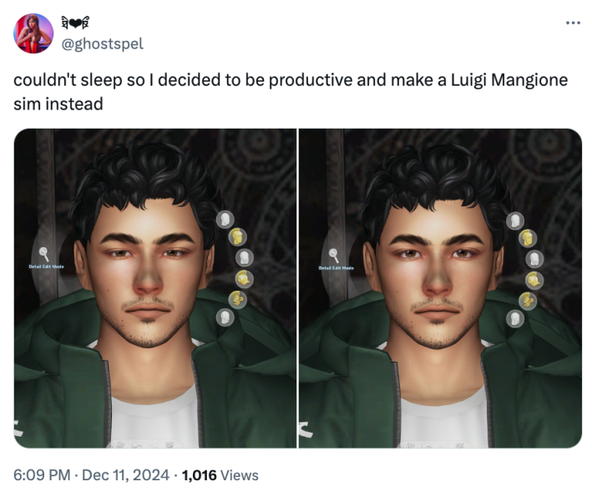Click Detail Edit Mode magnifier in left image
Image resolution: width=592 pixels, height=497 pixels.
click(43, 254)
